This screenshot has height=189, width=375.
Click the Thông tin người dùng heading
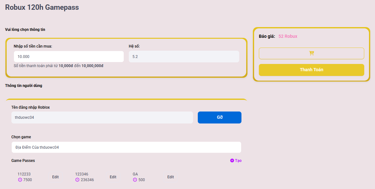click(24, 86)
